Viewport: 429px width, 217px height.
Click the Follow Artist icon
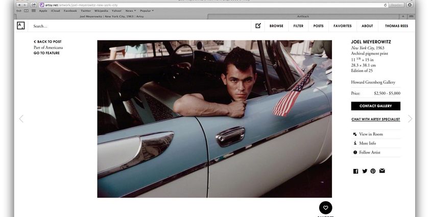[x=355, y=153]
